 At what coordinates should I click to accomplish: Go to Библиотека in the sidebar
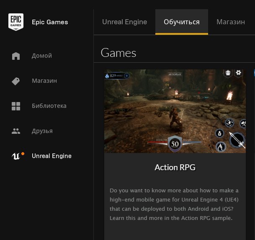(x=49, y=106)
